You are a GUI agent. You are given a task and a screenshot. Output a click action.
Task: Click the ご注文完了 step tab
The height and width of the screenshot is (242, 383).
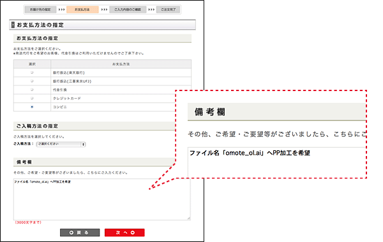point(168,10)
